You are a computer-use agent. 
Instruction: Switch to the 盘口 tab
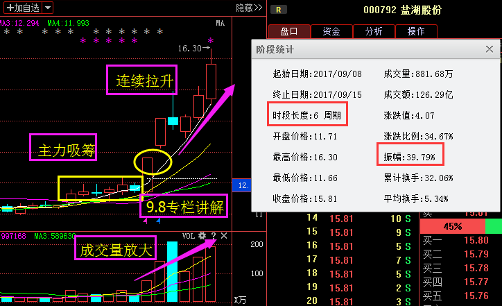288,31
